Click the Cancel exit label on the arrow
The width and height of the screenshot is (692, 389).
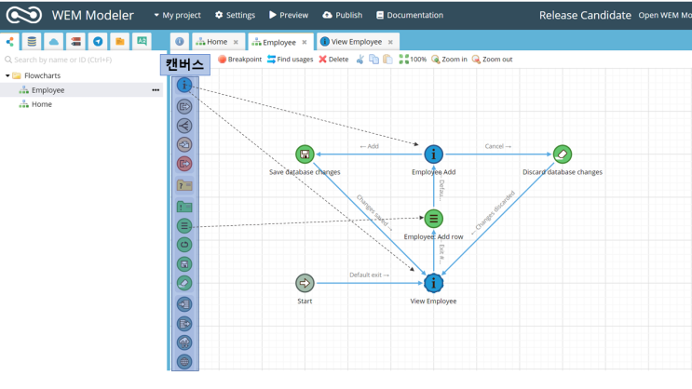point(498,146)
